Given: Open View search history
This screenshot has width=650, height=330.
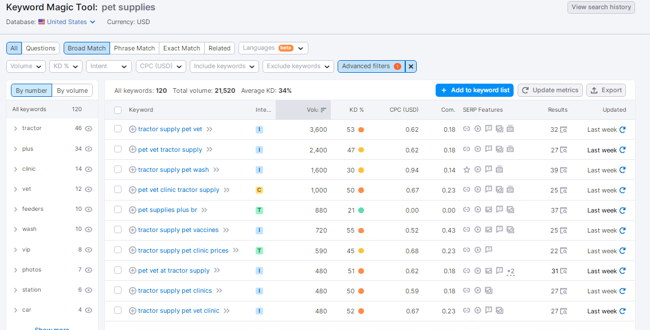Looking at the screenshot, I should (601, 7).
